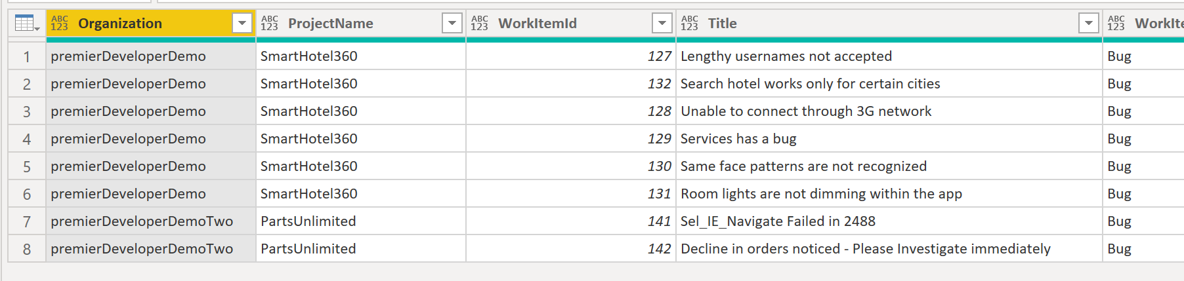Image resolution: width=1184 pixels, height=281 pixels.
Task: Open the Organization column filter dropdown
Action: 242,24
